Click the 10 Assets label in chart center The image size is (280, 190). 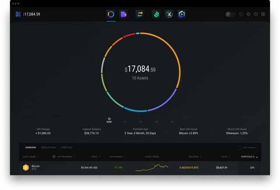tap(140, 78)
